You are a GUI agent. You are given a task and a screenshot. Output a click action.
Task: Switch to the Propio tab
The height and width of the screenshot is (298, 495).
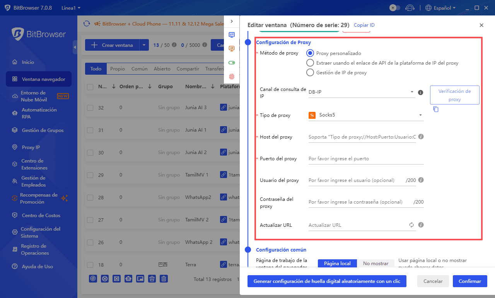tap(117, 69)
